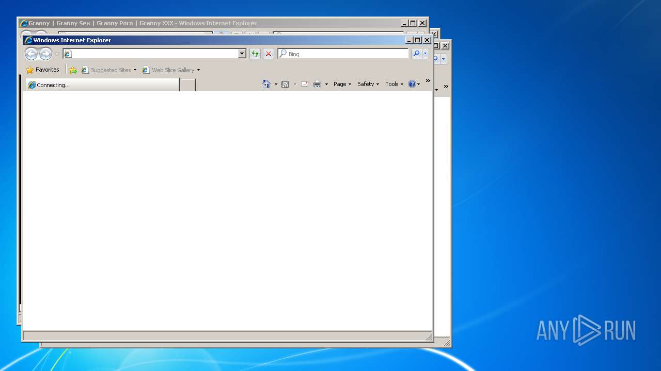Click the IE logo in the Granny title bar
The height and width of the screenshot is (371, 661).
[23, 23]
